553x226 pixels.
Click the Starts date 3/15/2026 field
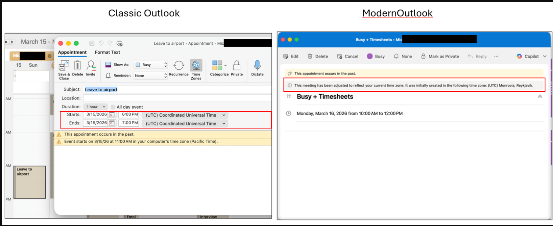96,115
